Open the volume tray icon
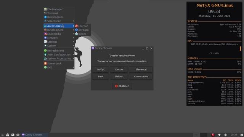Viewport: 244px width, 137px height. click(x=225, y=135)
